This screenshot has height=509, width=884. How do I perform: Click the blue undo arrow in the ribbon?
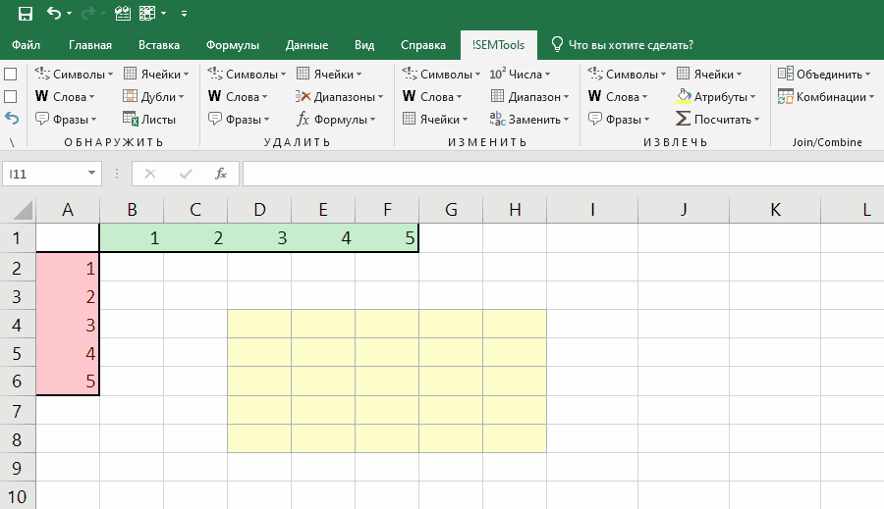coord(12,119)
